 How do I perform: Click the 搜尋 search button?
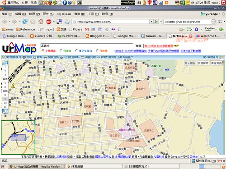(x=138, y=46)
